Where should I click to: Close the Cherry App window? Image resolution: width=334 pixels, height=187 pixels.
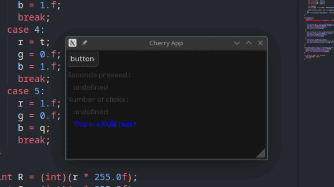[260, 43]
